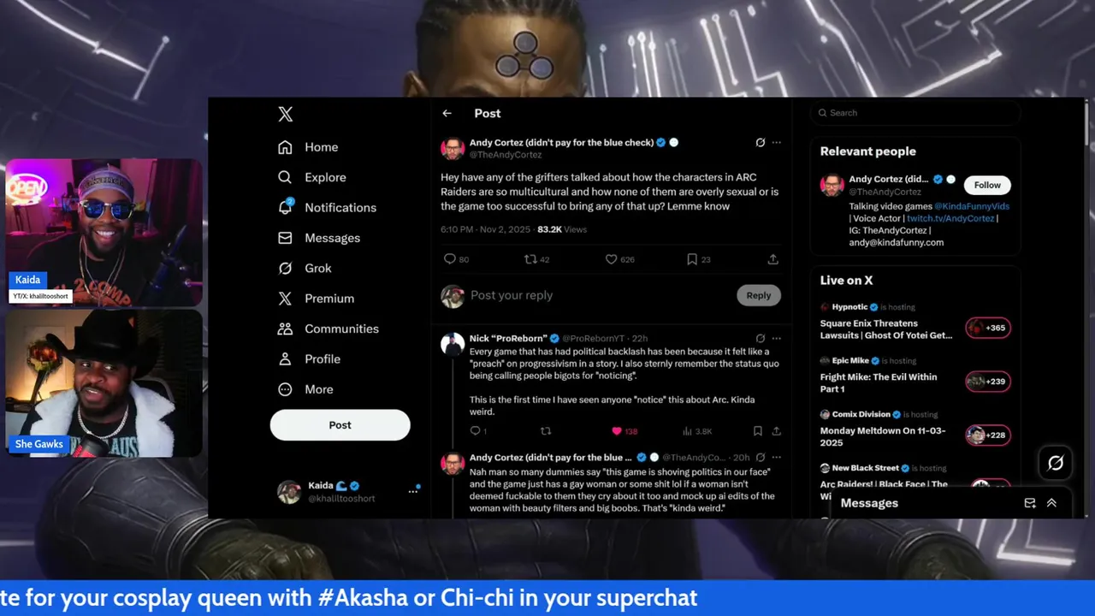Follow Andy Cortez in Relevant people

pos(987,185)
